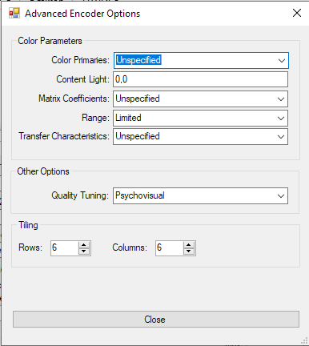The height and width of the screenshot is (346, 309).
Task: Click the Range label
Action: [95, 118]
